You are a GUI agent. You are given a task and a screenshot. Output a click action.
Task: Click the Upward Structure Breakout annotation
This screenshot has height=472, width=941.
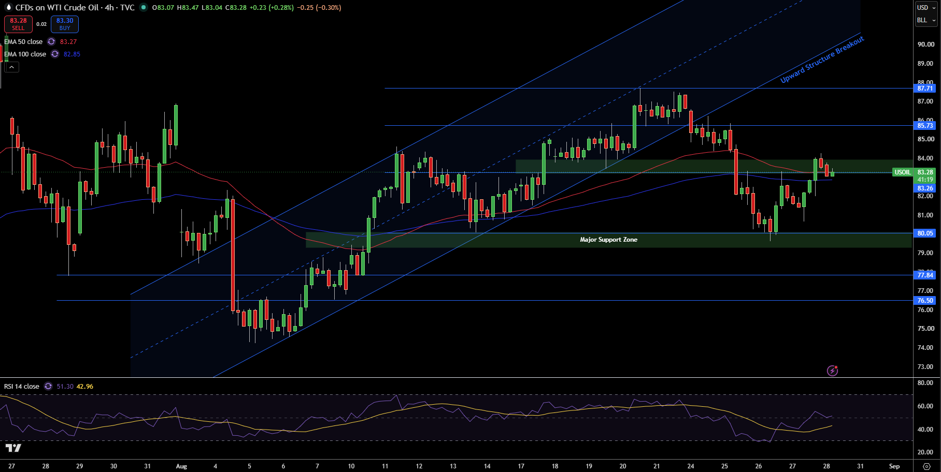[x=822, y=60]
